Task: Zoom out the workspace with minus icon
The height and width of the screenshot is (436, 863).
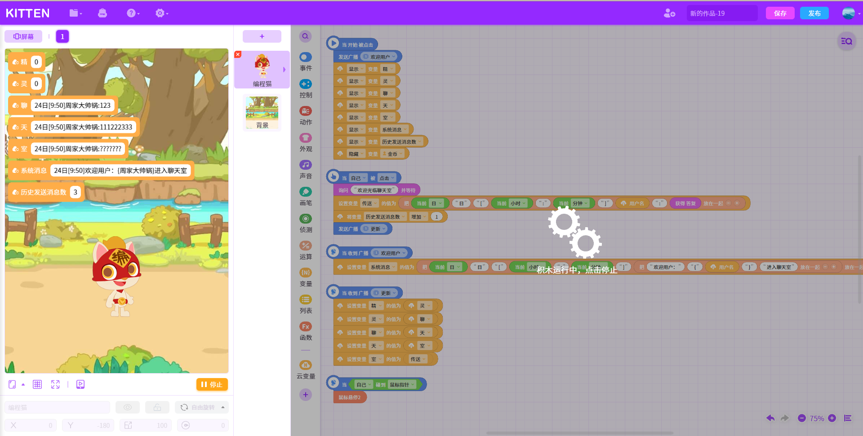Action: [802, 418]
